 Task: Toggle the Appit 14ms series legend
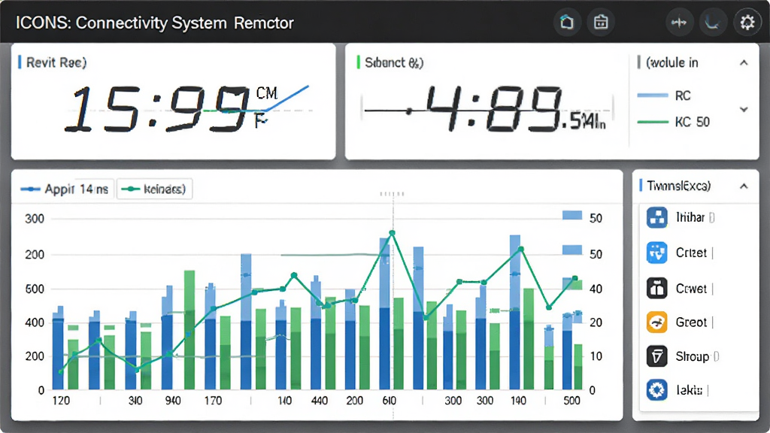[65, 189]
